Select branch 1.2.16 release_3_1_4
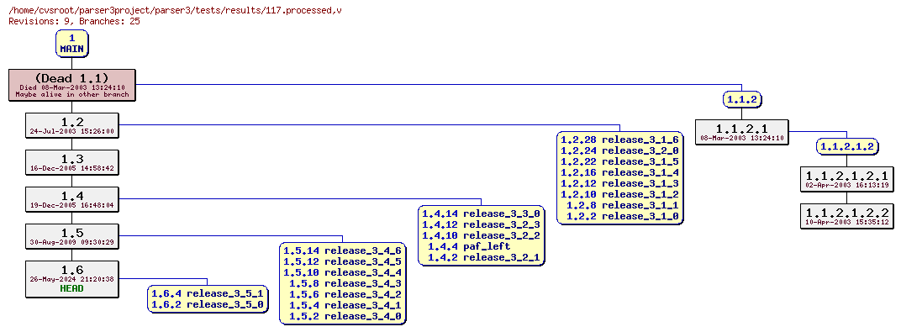The height and width of the screenshot is (332, 901). tap(619, 172)
